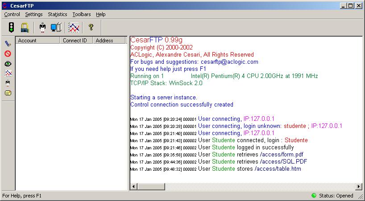Click the small graph icon in side toolbar
The height and width of the screenshot is (201, 365).
[x=8, y=74]
